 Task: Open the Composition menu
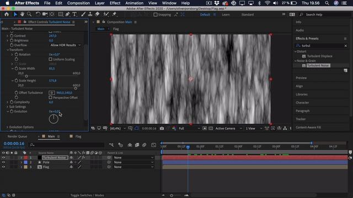(x=78, y=3)
